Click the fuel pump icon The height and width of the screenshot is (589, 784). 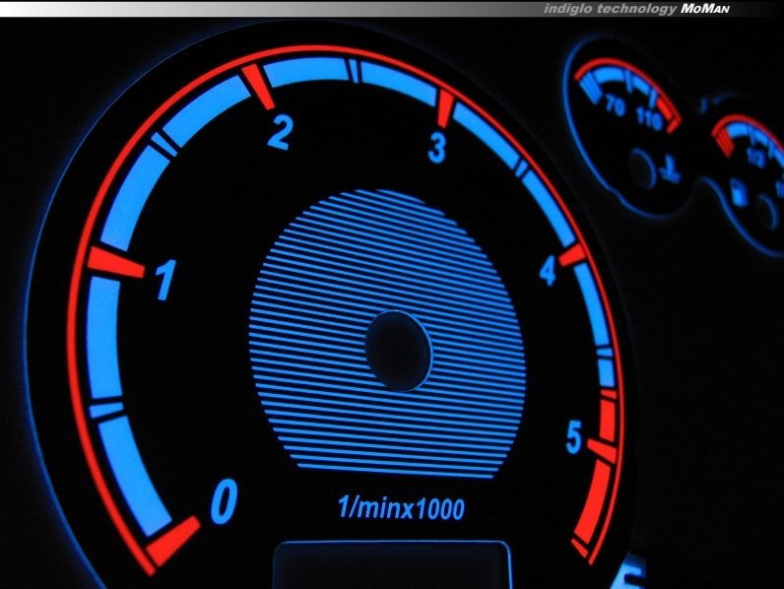pyautogui.click(x=734, y=190)
